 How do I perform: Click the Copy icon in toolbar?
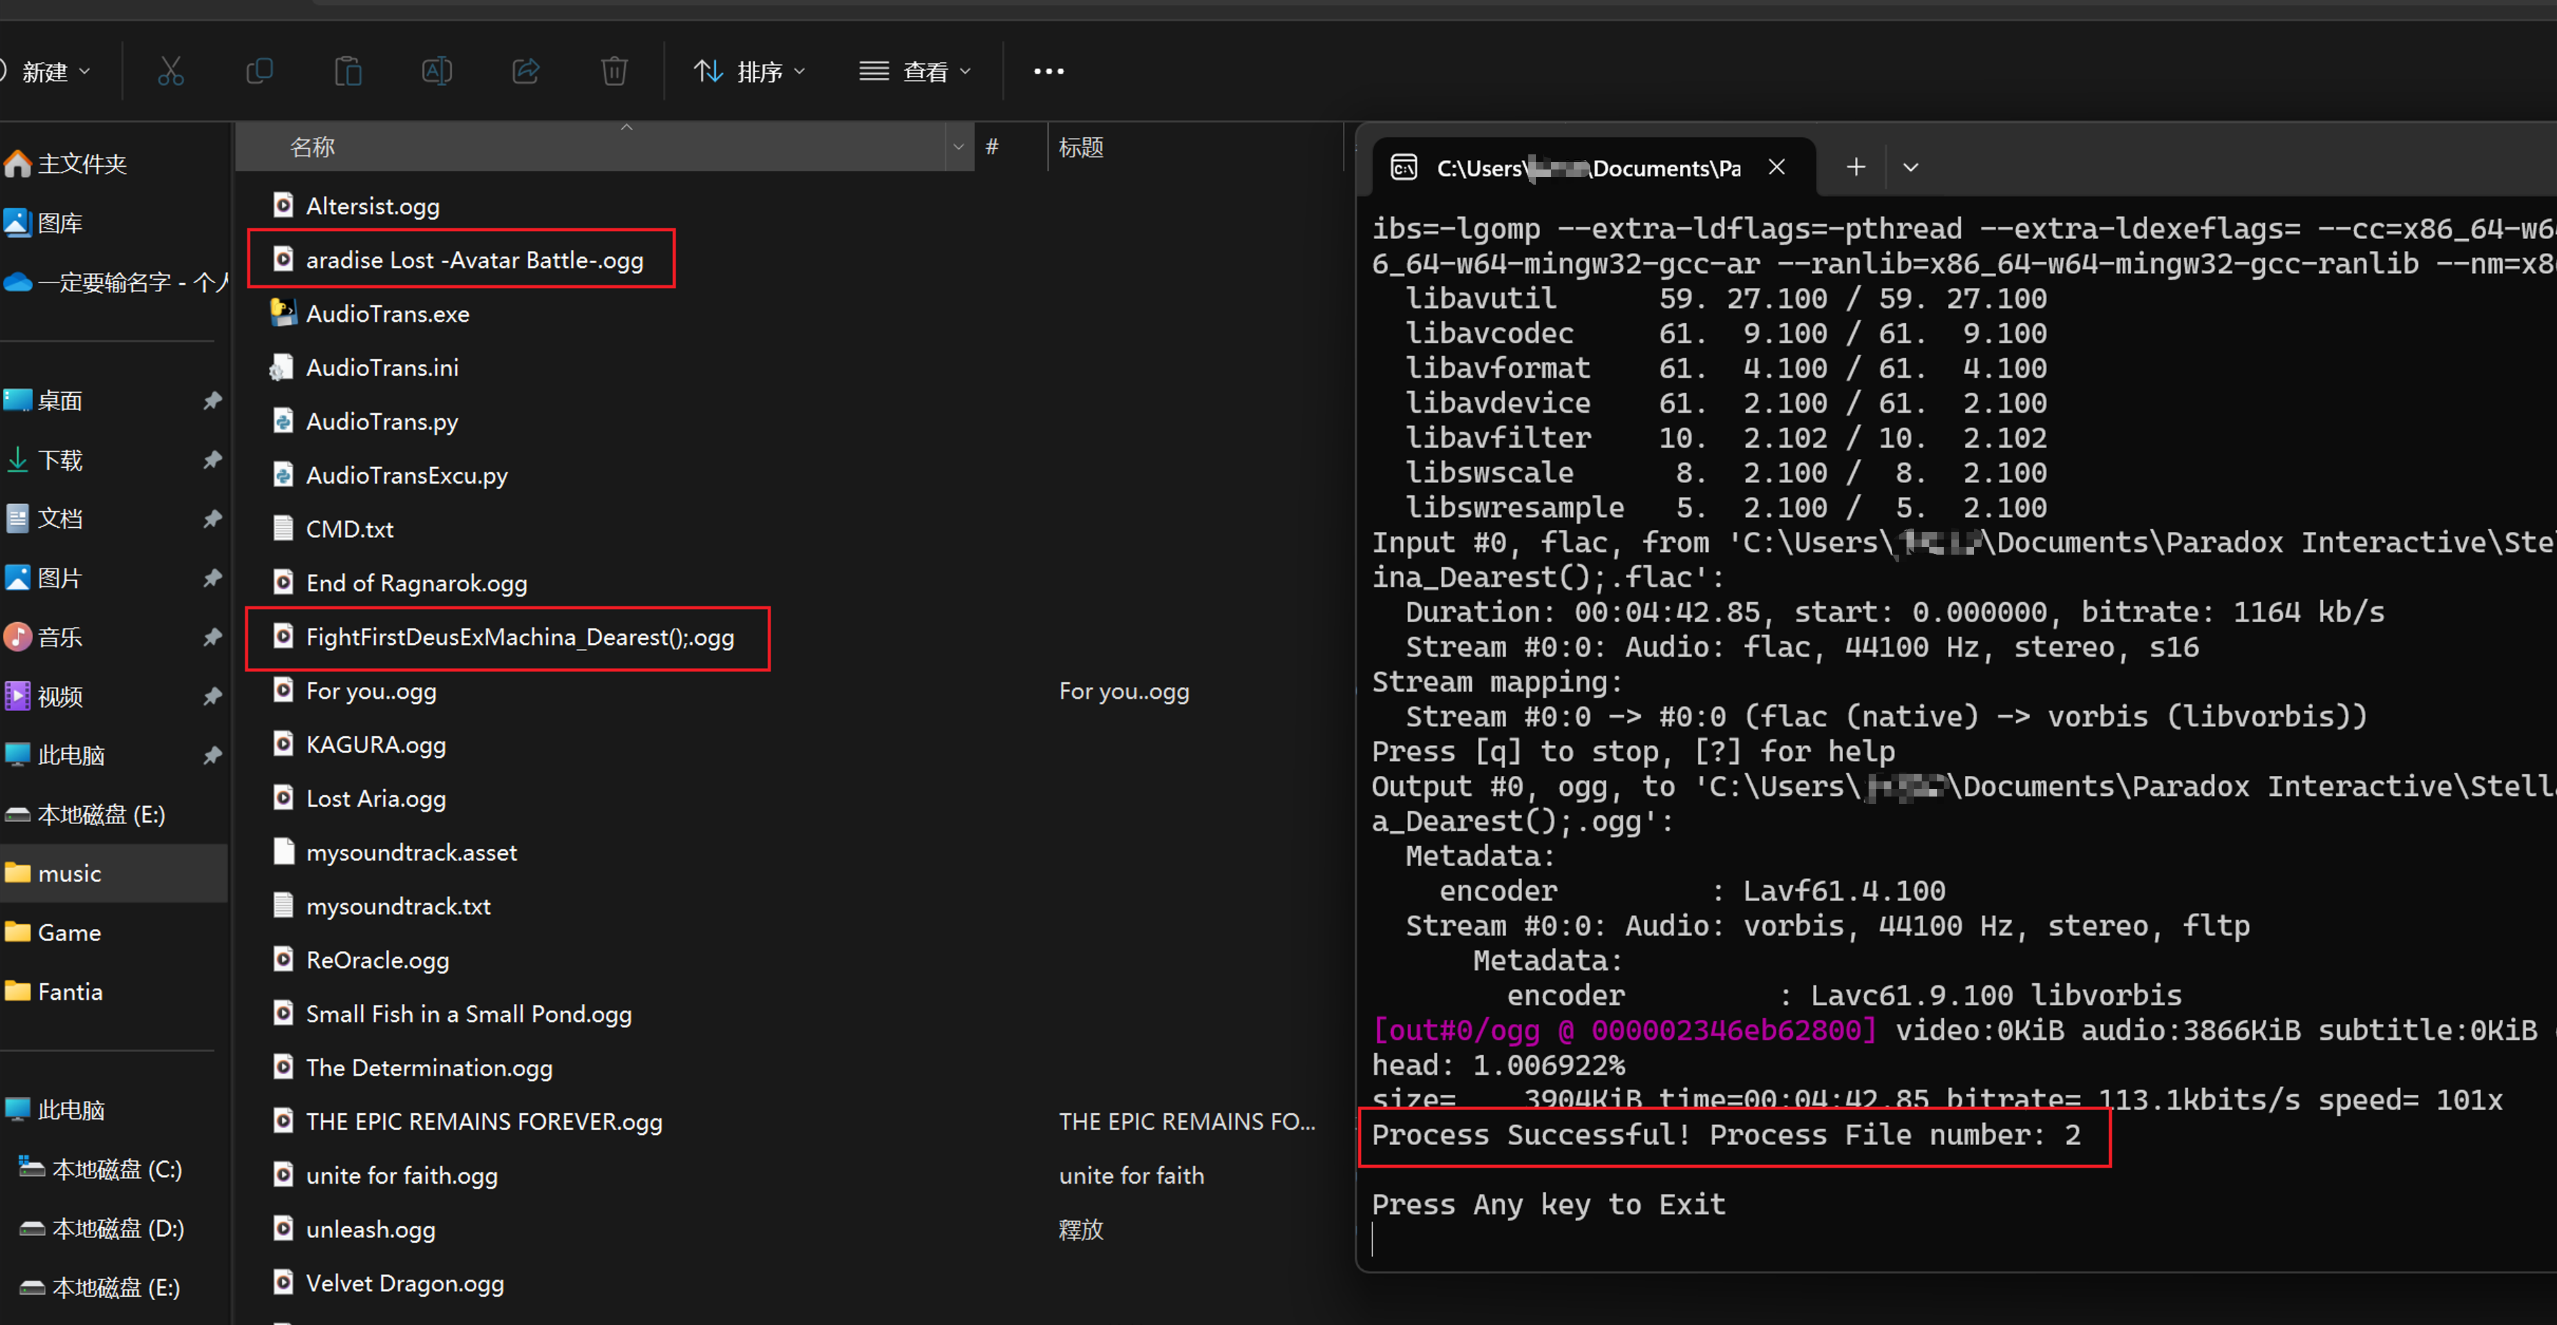coord(259,72)
